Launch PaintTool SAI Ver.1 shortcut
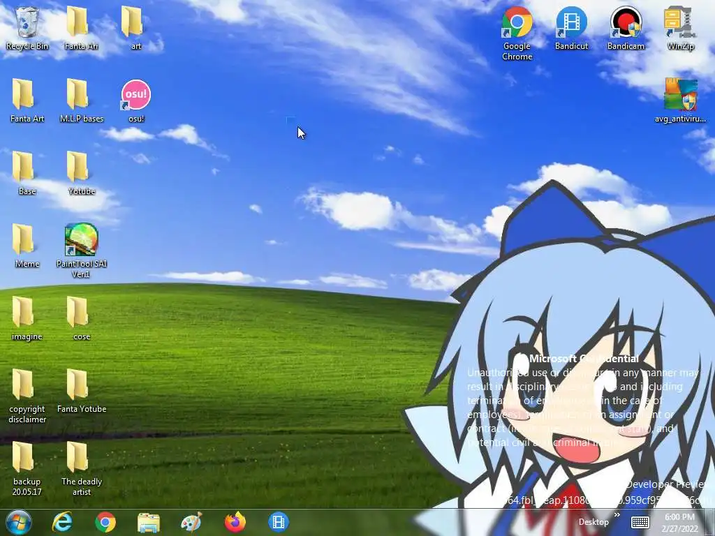 click(81, 251)
